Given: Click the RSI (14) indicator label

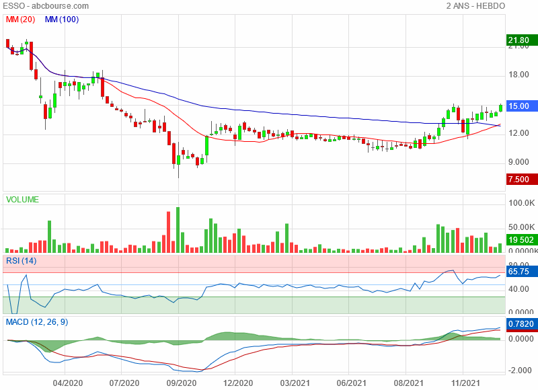Looking at the screenshot, I should [22, 261].
